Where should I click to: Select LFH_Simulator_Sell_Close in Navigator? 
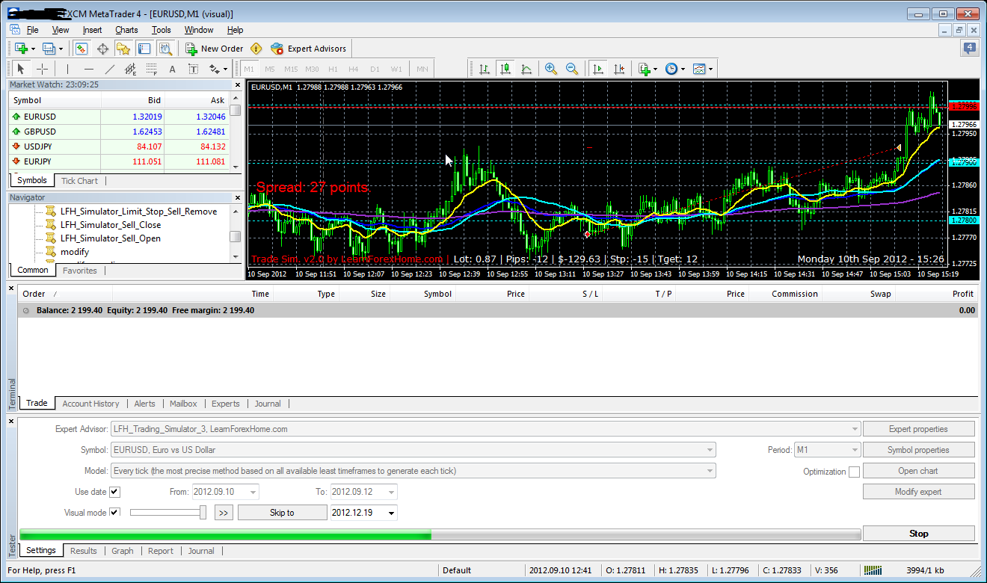click(111, 225)
